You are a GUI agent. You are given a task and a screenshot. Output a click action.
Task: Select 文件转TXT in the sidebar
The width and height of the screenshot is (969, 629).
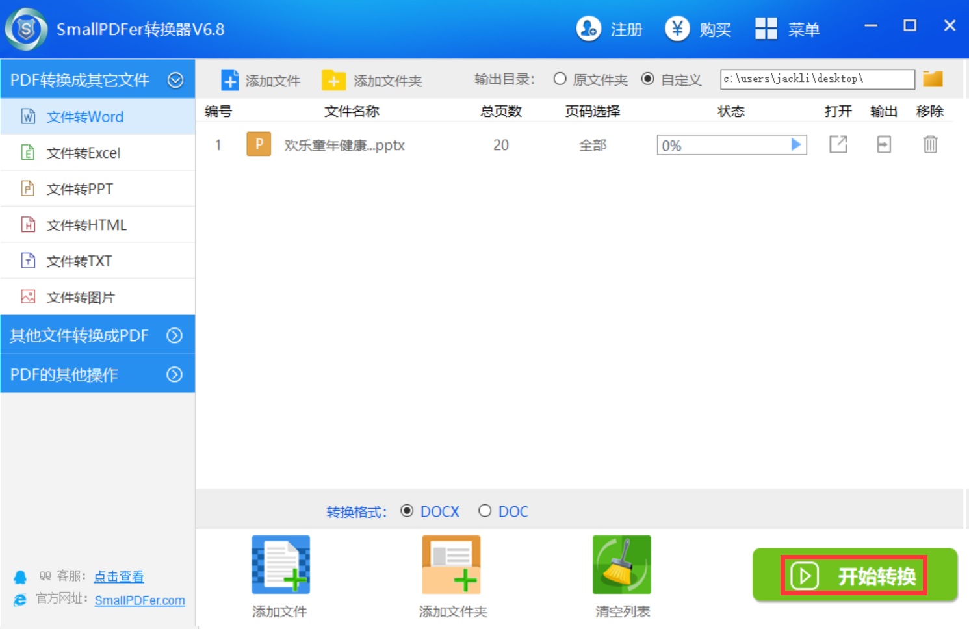click(97, 261)
